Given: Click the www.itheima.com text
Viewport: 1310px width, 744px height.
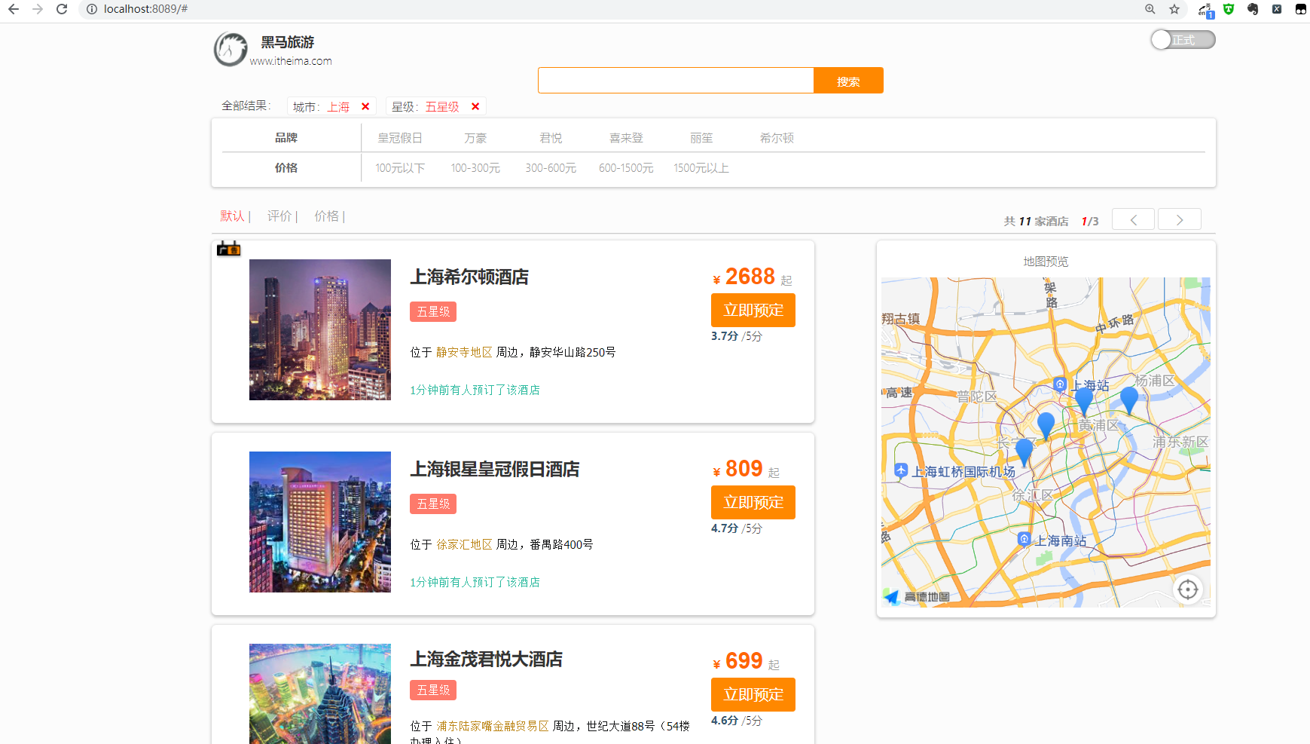Looking at the screenshot, I should coord(291,61).
